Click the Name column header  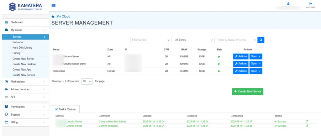tap(56, 50)
